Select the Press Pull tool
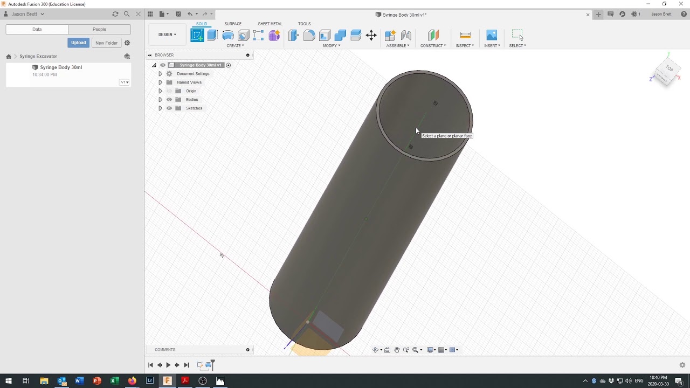The image size is (690, 388). [293, 36]
